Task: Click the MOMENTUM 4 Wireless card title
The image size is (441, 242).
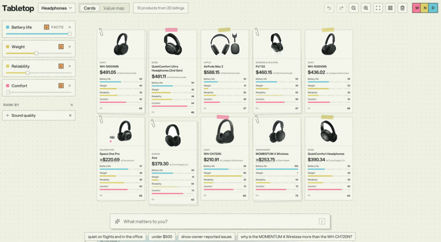Action: pos(272,154)
